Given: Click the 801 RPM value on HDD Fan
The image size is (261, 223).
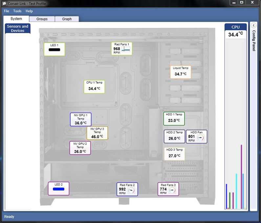Looking at the screenshot, I should coord(191,137).
